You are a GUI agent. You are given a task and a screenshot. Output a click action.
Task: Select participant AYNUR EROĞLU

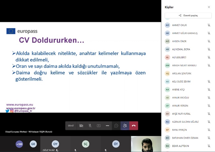188,97
